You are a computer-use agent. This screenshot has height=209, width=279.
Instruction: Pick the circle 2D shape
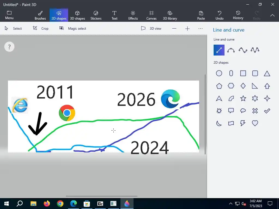(x=219, y=73)
